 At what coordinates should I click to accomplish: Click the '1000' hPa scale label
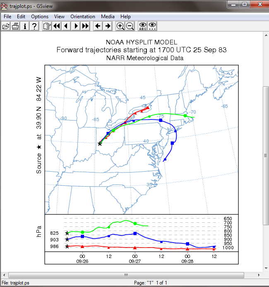(x=228, y=248)
